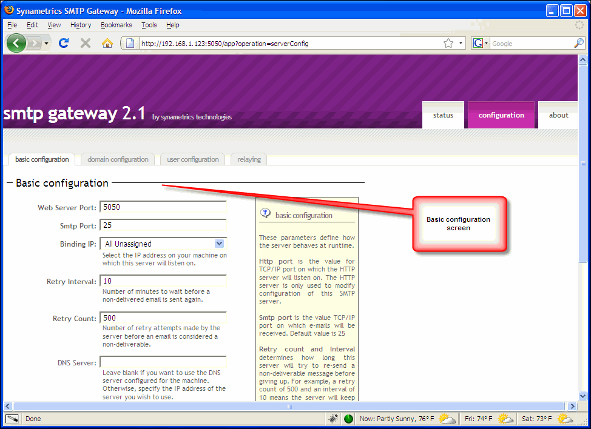Viewport: 591px width, 429px height.
Task: Click the green circle status bar icon
Action: (349, 419)
